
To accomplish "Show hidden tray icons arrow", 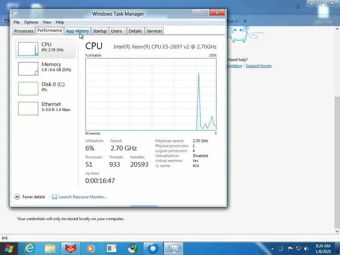I will pyautogui.click(x=272, y=249).
